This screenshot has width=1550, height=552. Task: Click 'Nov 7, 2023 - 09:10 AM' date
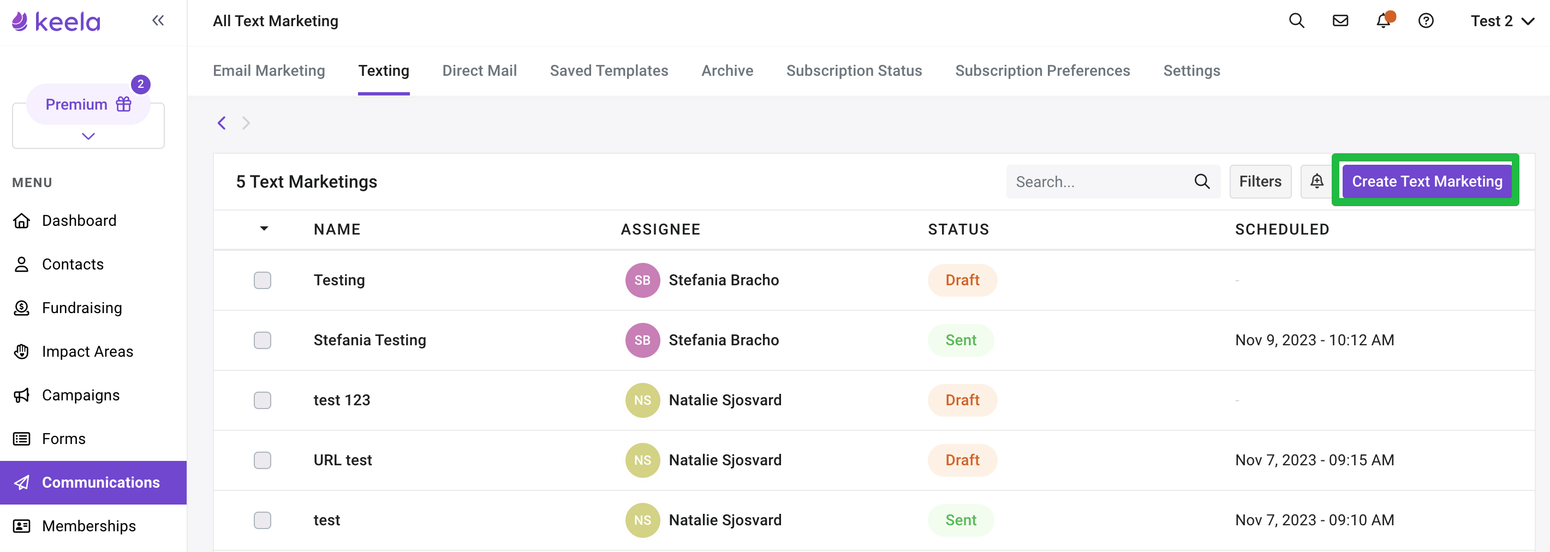coord(1314,520)
